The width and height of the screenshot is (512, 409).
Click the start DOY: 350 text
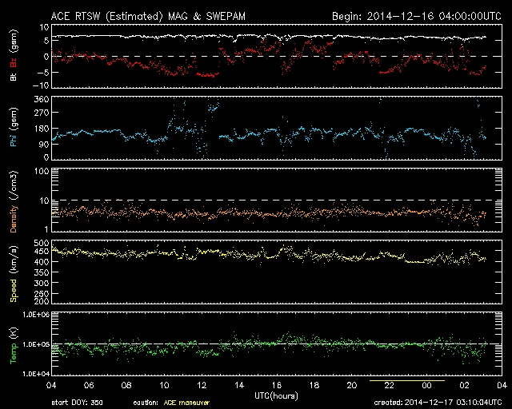(76, 402)
